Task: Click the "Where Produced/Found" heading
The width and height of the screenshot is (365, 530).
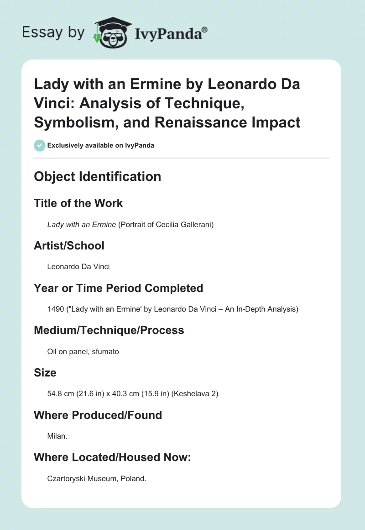Action: (98, 415)
